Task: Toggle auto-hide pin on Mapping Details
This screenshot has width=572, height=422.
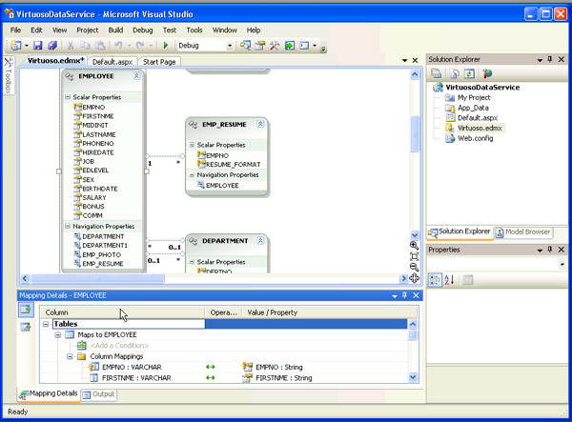Action: tap(402, 296)
